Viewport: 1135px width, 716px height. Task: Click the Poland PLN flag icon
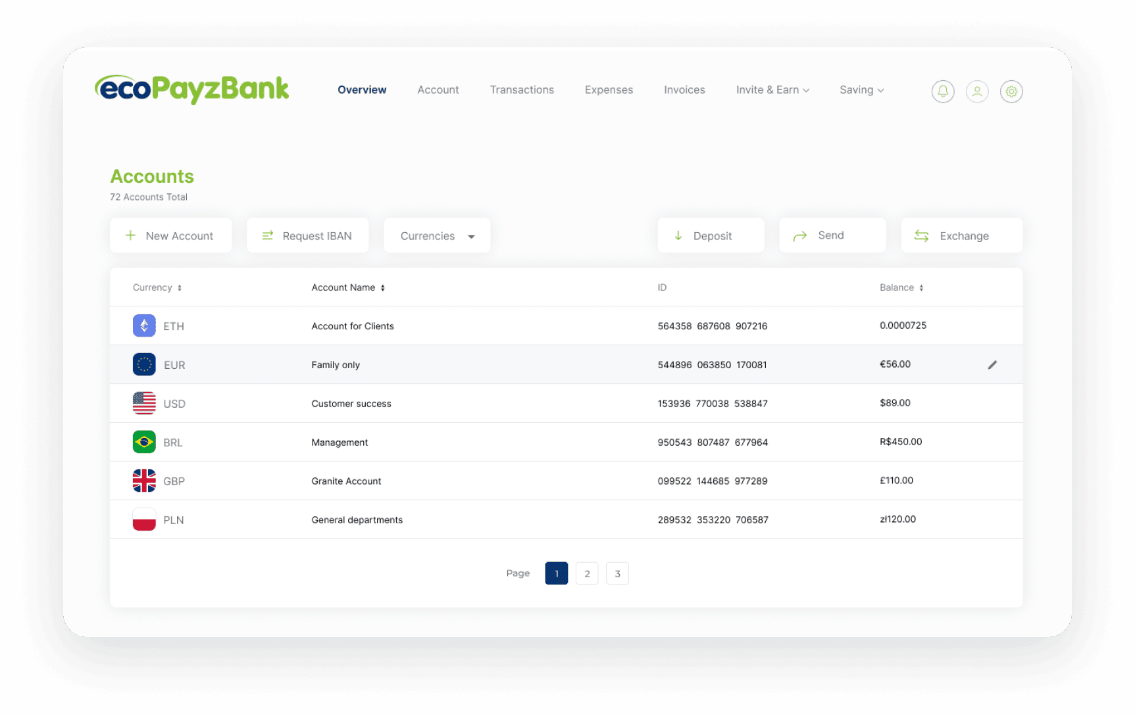coord(144,519)
